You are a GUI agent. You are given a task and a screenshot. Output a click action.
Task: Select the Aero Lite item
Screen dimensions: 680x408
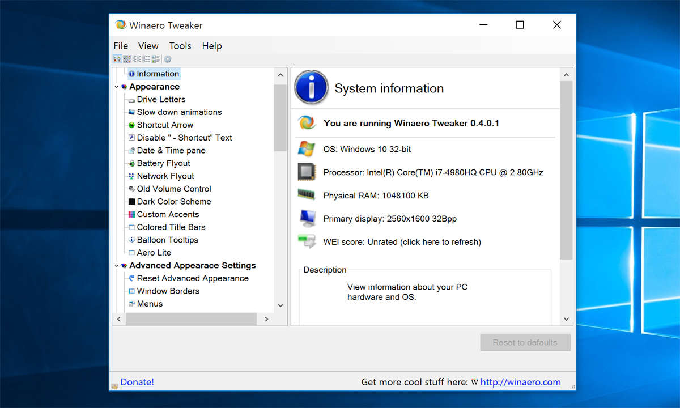click(154, 253)
